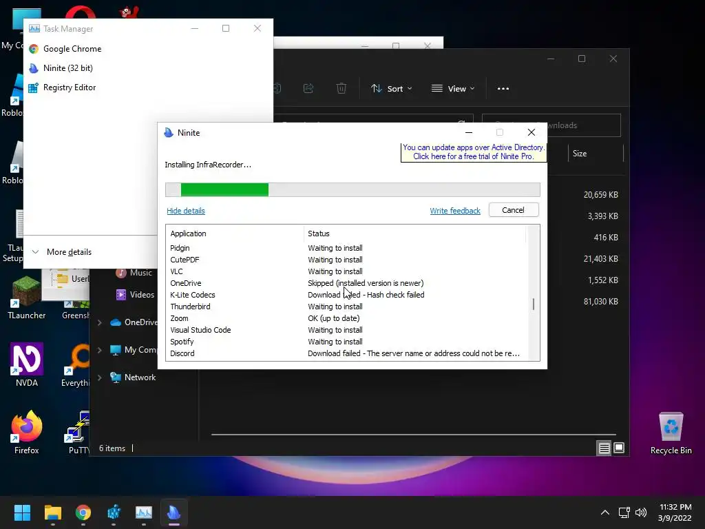Click the 20,659 KB file size
The height and width of the screenshot is (529, 705).
click(x=600, y=195)
